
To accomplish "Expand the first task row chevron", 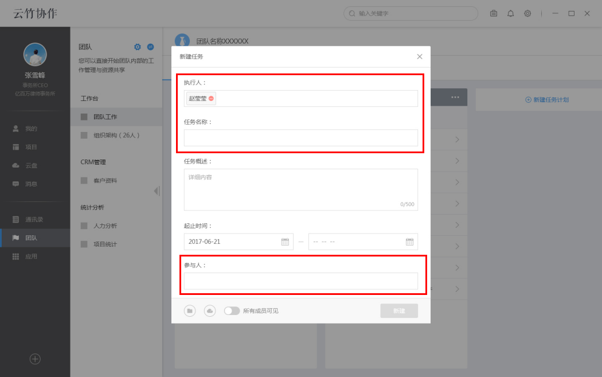I will click(459, 139).
